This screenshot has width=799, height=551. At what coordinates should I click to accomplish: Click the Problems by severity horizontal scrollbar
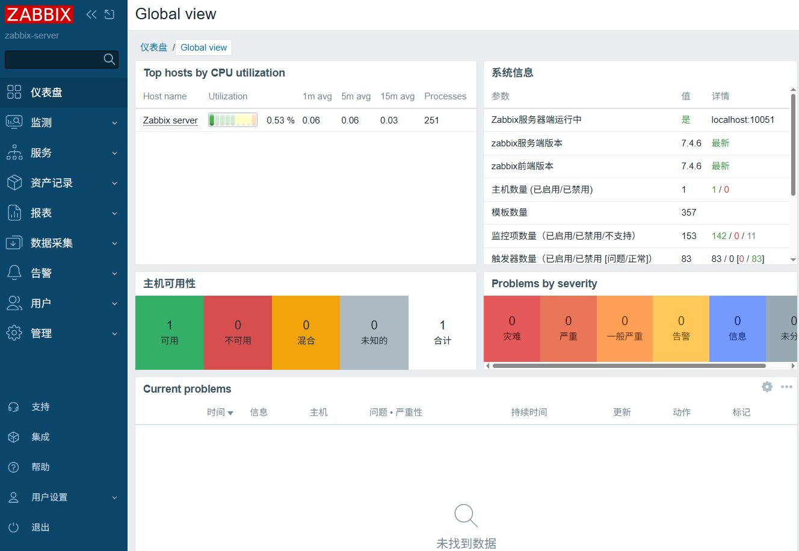(629, 366)
